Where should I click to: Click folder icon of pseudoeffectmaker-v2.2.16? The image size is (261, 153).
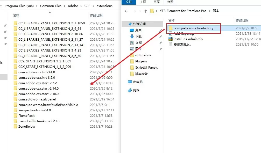[15, 121]
